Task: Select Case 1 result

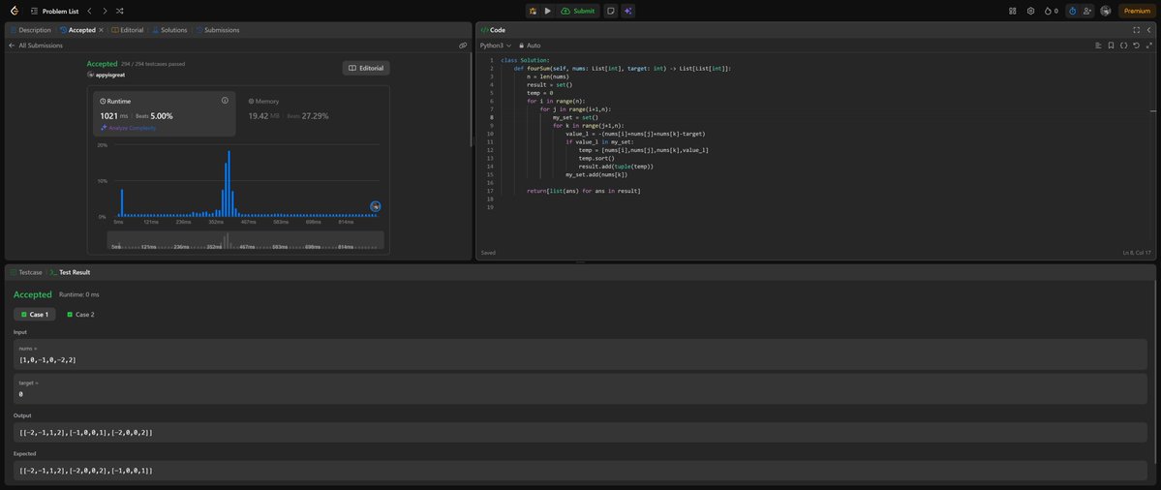Action: pyautogui.click(x=35, y=315)
